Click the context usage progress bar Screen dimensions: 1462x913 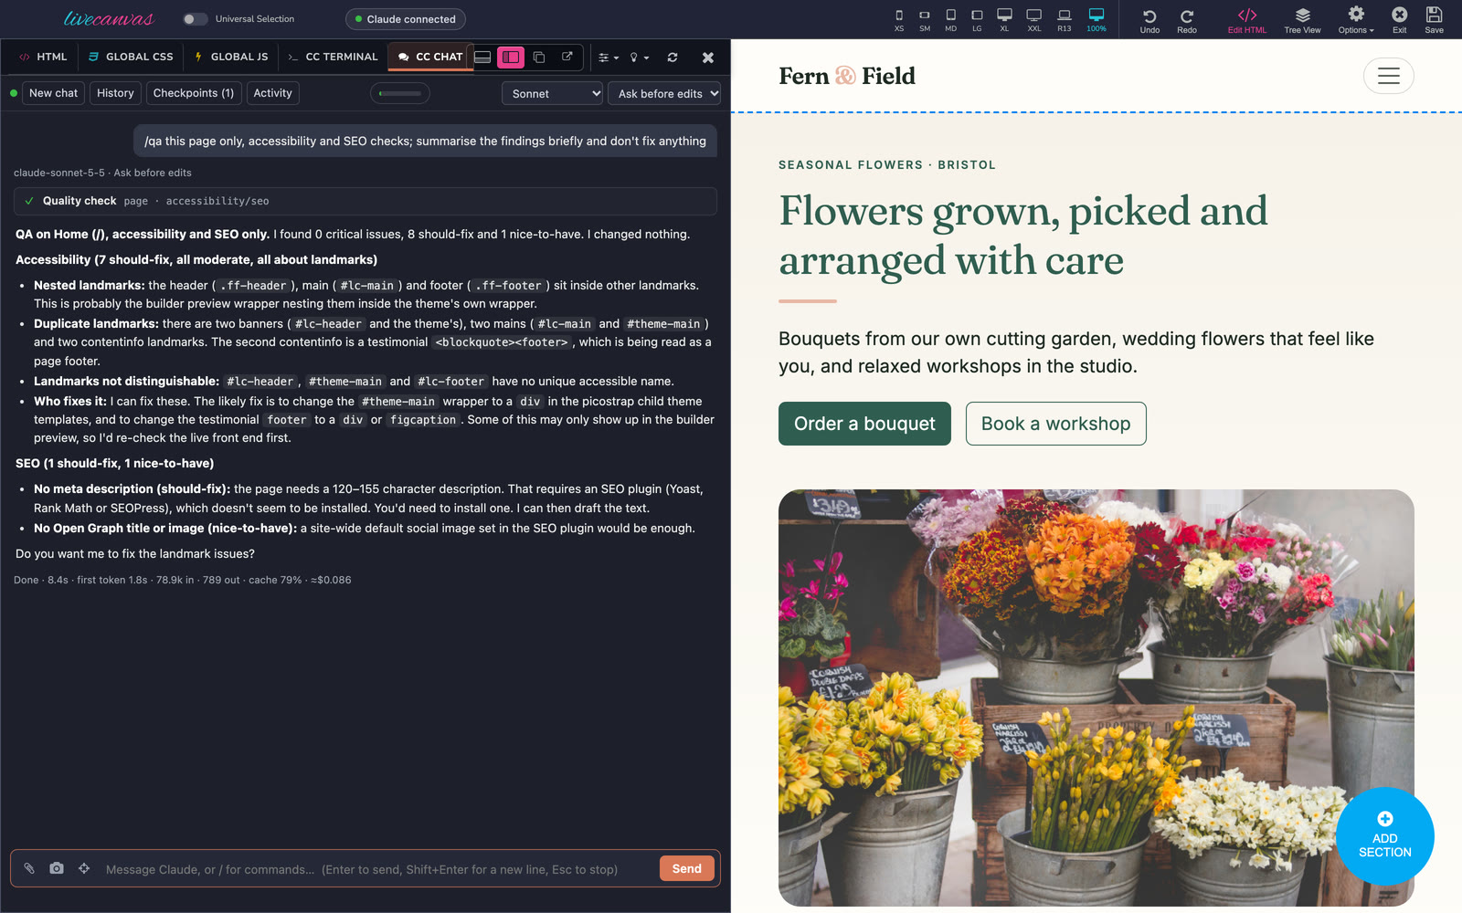(400, 93)
